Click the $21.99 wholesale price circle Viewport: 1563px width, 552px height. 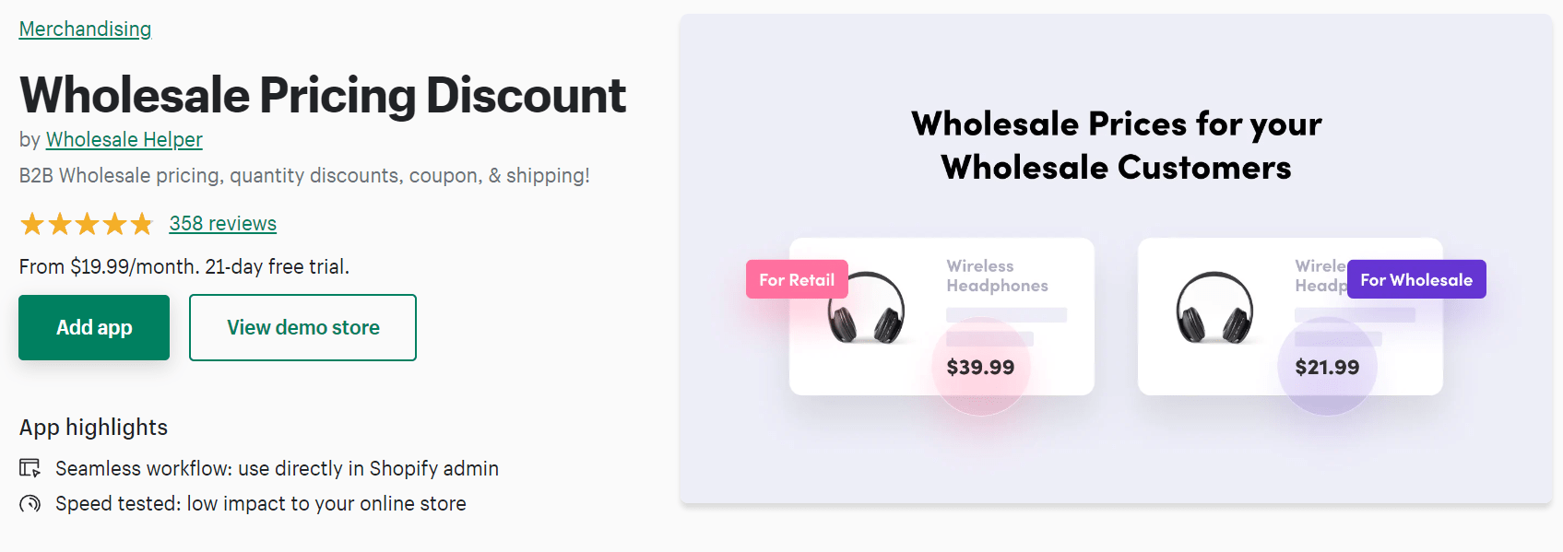pos(1327,367)
